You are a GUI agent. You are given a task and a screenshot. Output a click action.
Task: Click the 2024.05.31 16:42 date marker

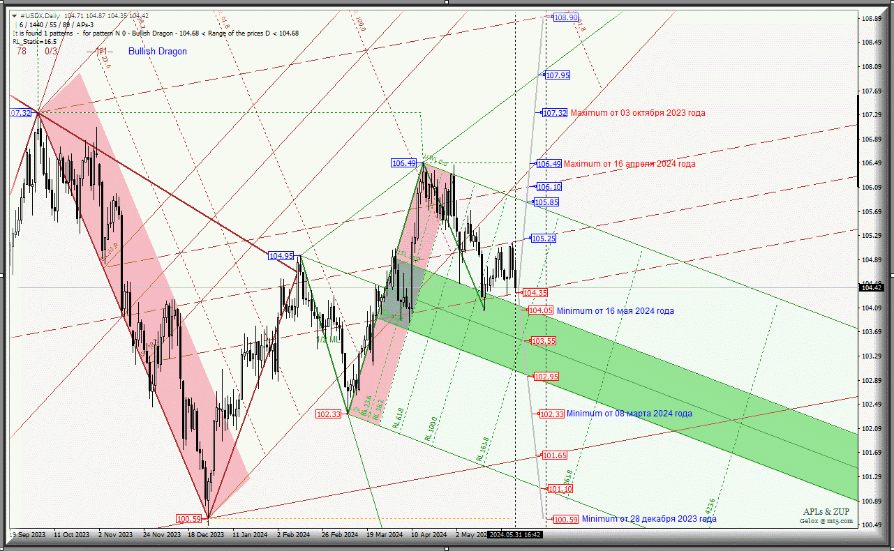pos(515,535)
